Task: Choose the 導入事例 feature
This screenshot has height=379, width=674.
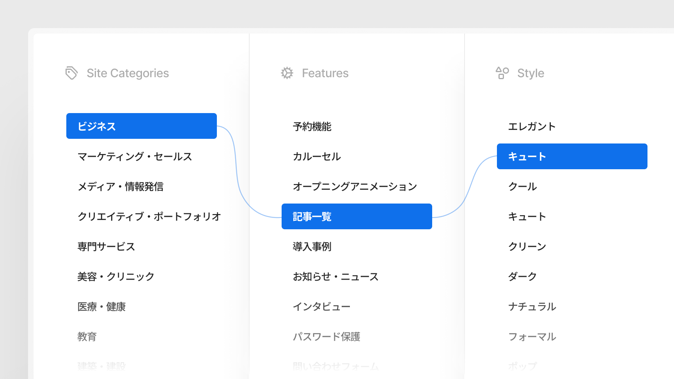Action: point(312,246)
